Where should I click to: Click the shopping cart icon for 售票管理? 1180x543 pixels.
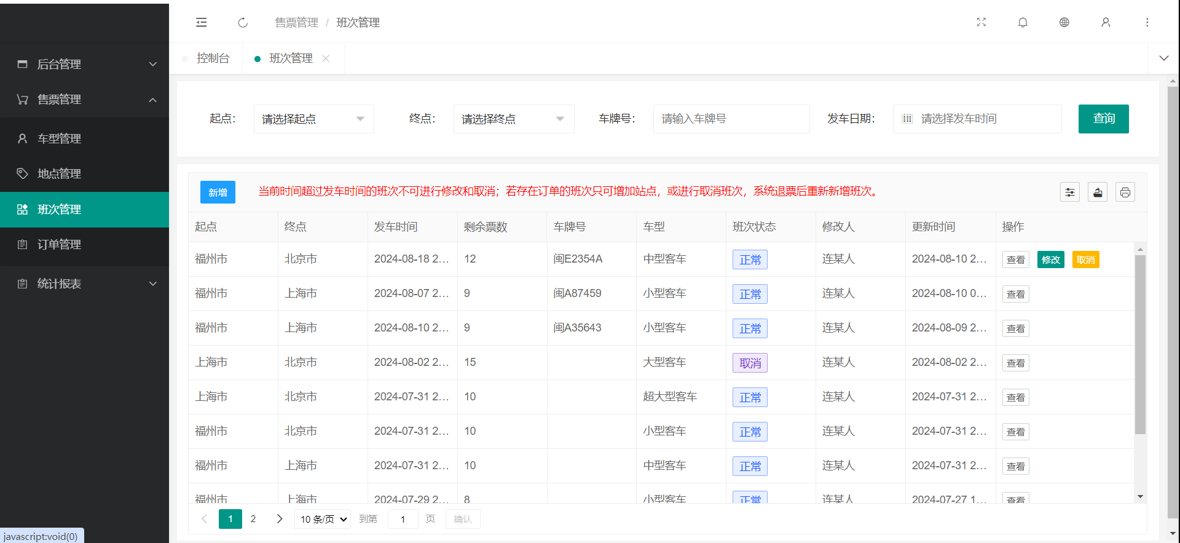click(x=23, y=99)
